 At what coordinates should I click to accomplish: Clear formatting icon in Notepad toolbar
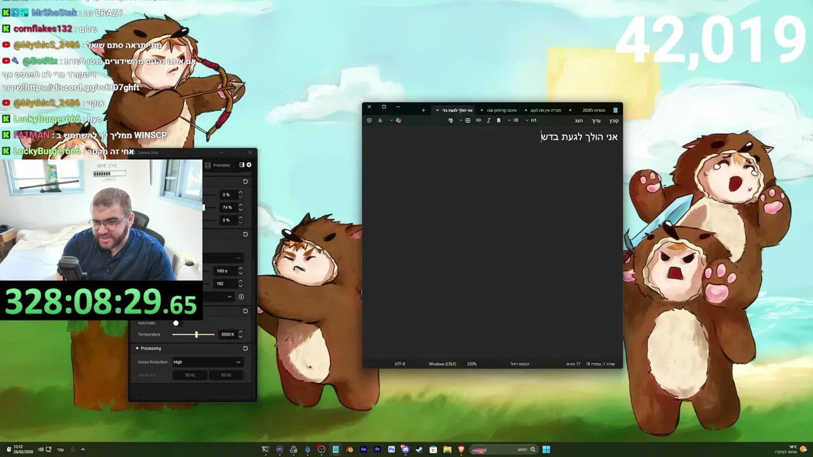(x=450, y=121)
